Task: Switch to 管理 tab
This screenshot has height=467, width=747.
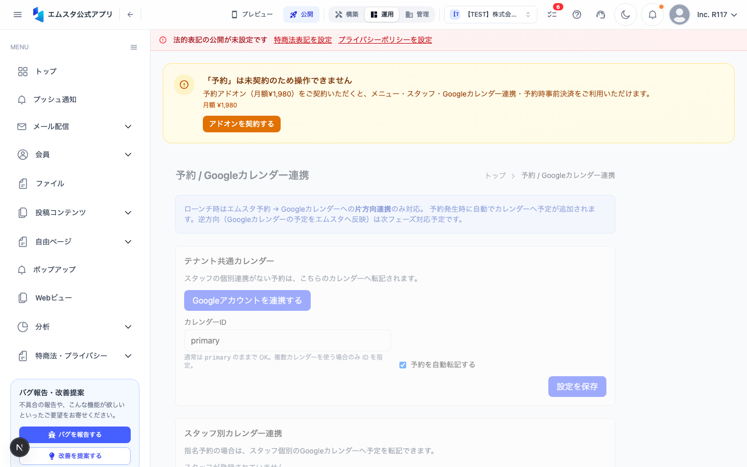Action: 417,15
